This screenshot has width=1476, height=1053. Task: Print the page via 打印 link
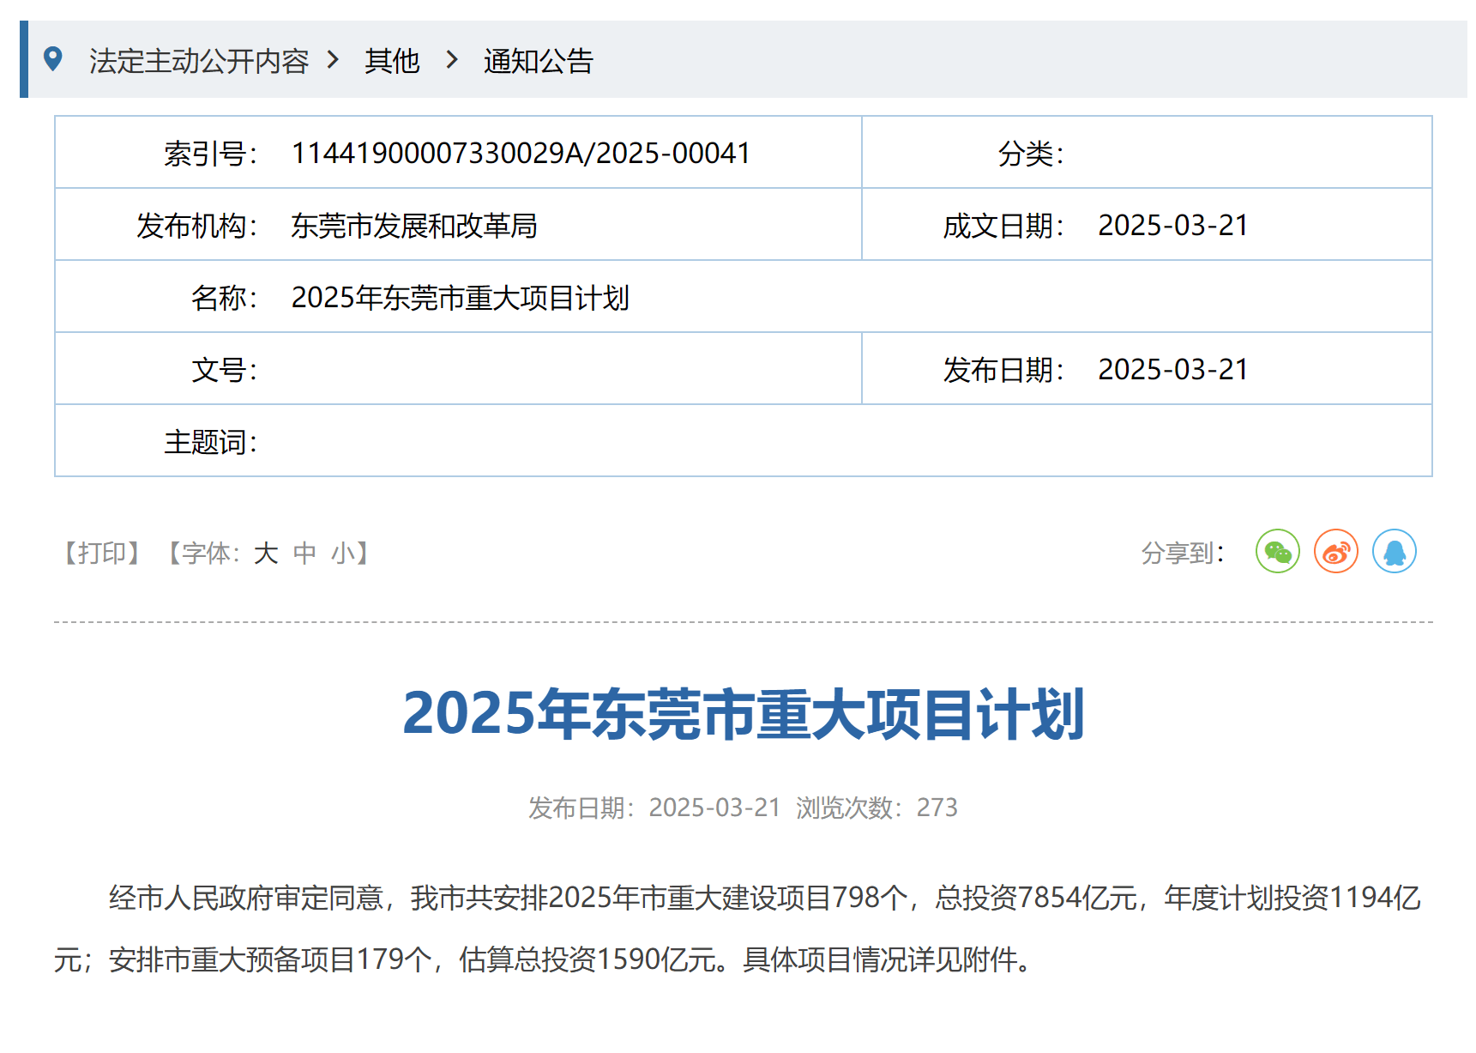[102, 553]
